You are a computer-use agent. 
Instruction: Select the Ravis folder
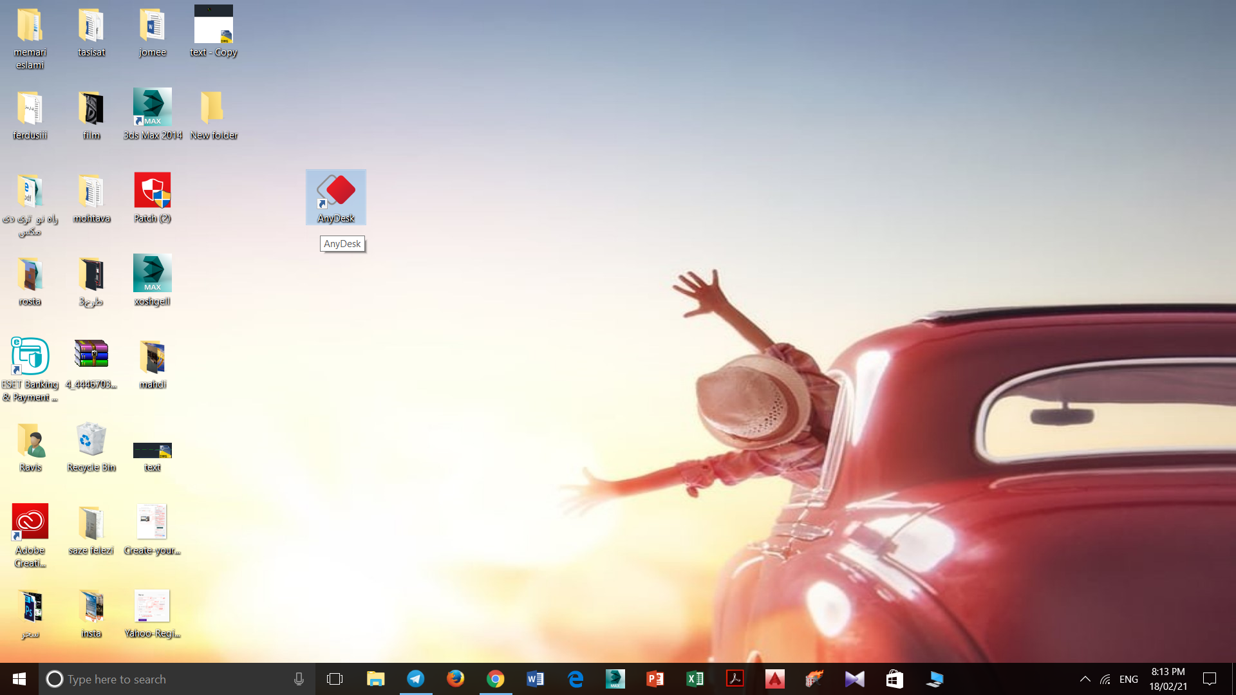tap(30, 447)
